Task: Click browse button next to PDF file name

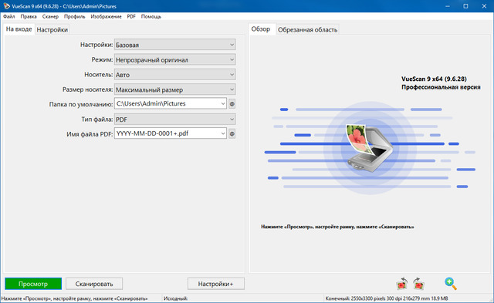Action: [x=232, y=133]
